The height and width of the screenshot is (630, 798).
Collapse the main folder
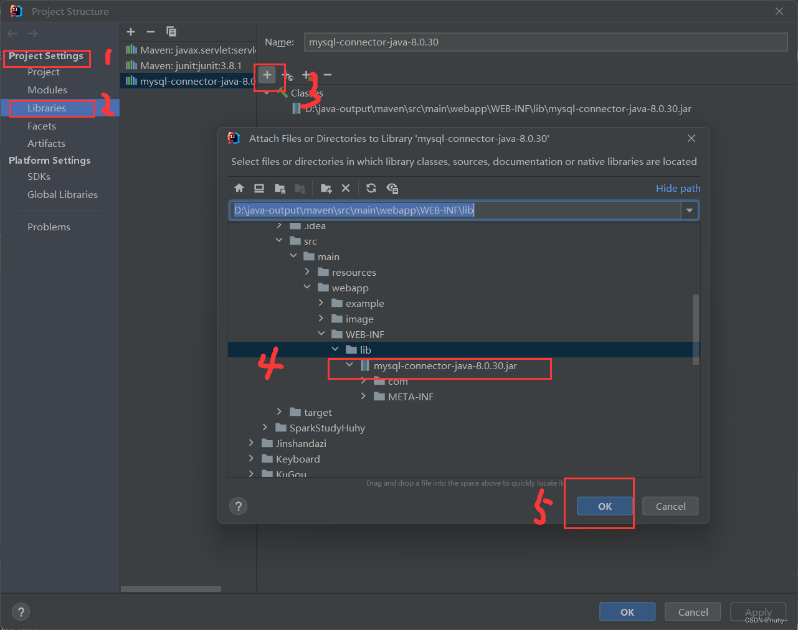[x=293, y=256]
